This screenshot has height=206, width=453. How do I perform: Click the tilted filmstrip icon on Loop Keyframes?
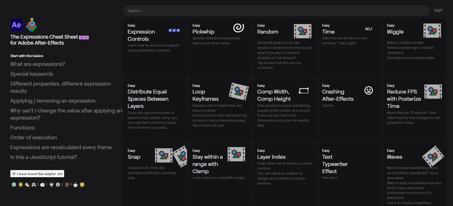[239, 91]
